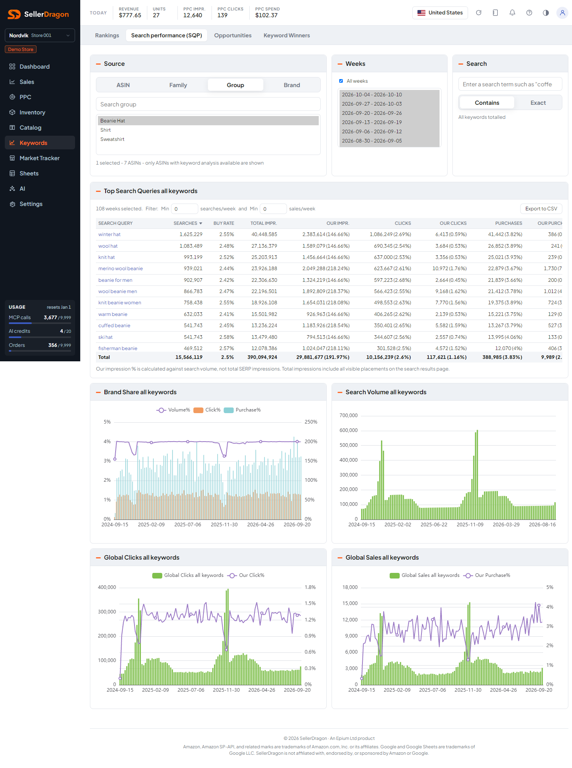Open Keywords in sidebar
The width and height of the screenshot is (572, 768).
pyautogui.click(x=40, y=143)
